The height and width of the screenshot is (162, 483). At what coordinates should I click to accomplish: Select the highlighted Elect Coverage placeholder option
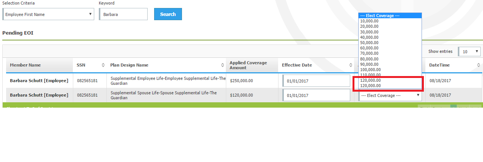(390, 16)
